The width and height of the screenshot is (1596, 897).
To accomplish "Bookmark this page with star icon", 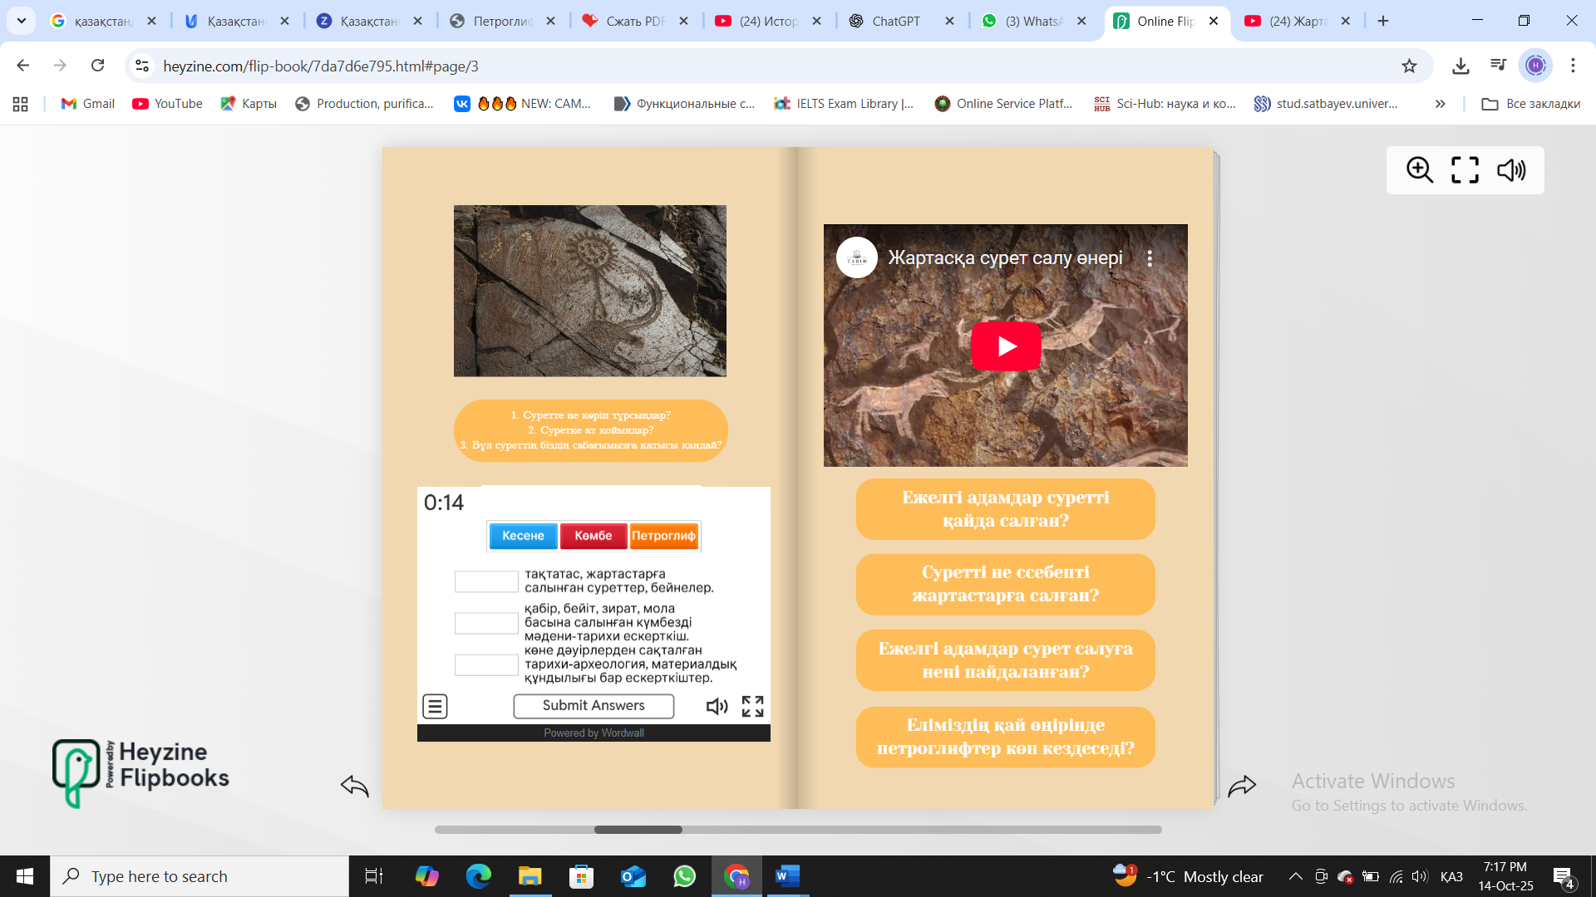I will (x=1409, y=66).
